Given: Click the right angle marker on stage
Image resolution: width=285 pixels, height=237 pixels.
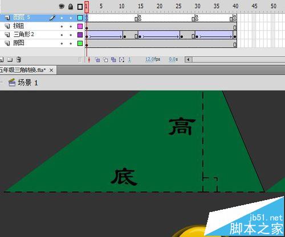Looking at the screenshot, I should pyautogui.click(x=210, y=185).
